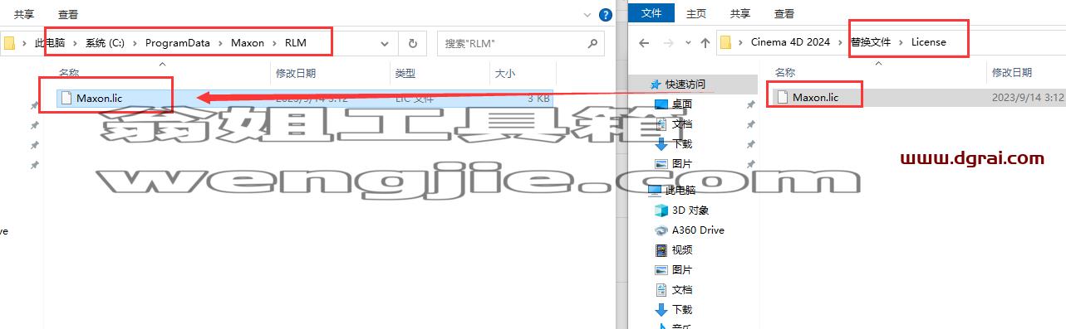This screenshot has width=1066, height=329.
Task: Open pinned 图片 under 快速访问
Action: click(x=682, y=163)
